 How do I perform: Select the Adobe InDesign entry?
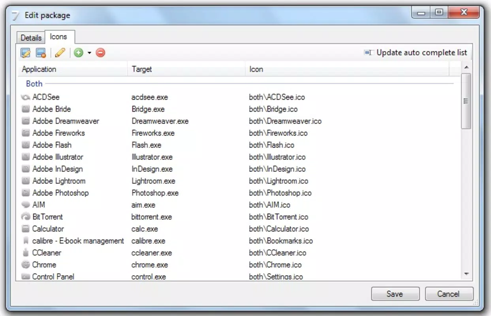pyautogui.click(x=58, y=169)
